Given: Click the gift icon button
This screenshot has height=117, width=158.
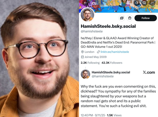Looking at the screenshot, I should point(130,18).
